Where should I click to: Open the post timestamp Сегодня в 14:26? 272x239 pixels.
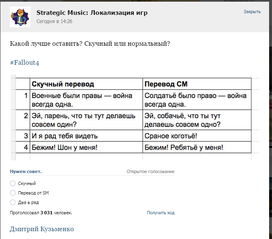click(54, 21)
